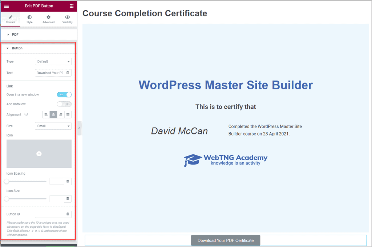Viewport: 372px width, 247px height.
Task: Click the Icon Spacing slider handle
Action: [x=7, y=181]
